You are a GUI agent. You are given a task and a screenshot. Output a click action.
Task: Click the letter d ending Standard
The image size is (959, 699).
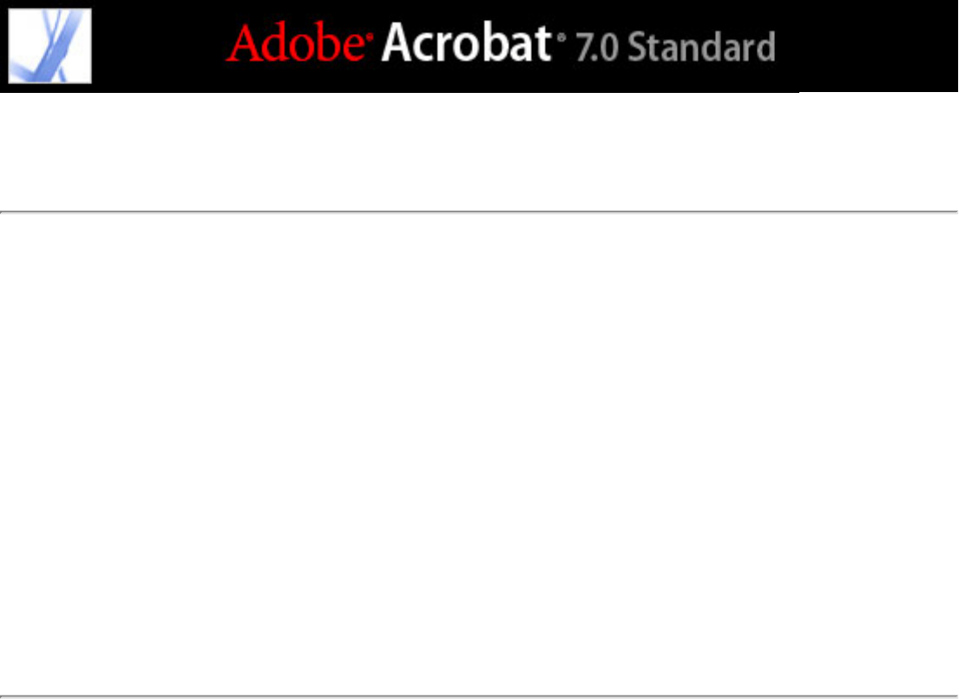[x=765, y=47]
